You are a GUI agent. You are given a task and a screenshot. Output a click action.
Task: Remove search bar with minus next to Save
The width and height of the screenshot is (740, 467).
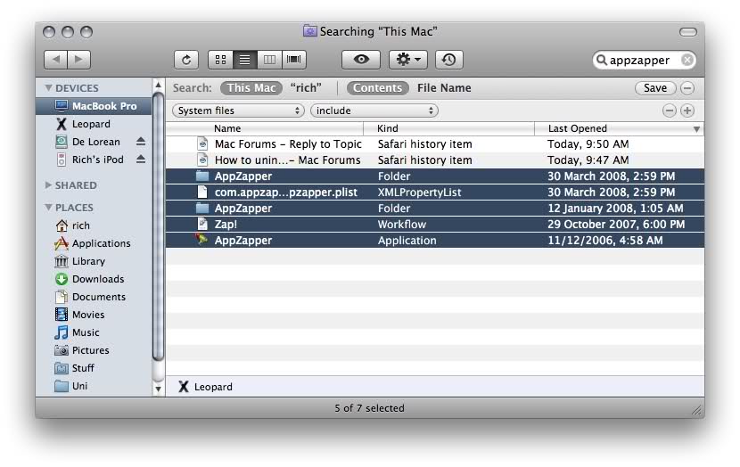(687, 88)
